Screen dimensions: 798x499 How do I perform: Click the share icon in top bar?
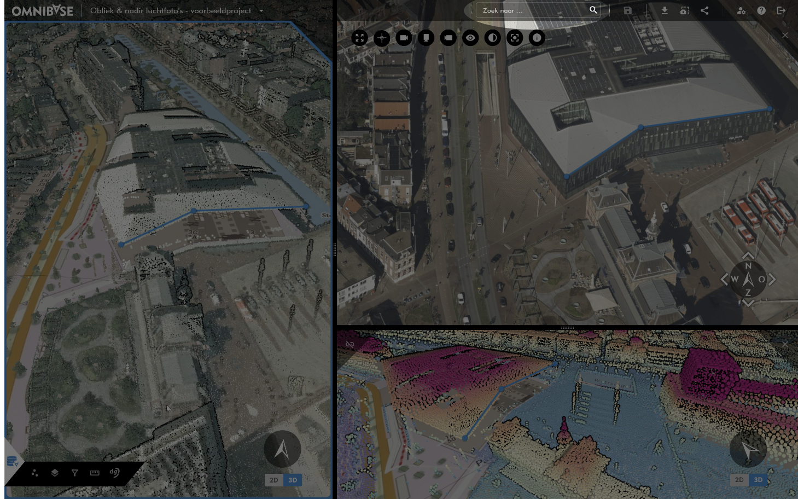tap(704, 10)
